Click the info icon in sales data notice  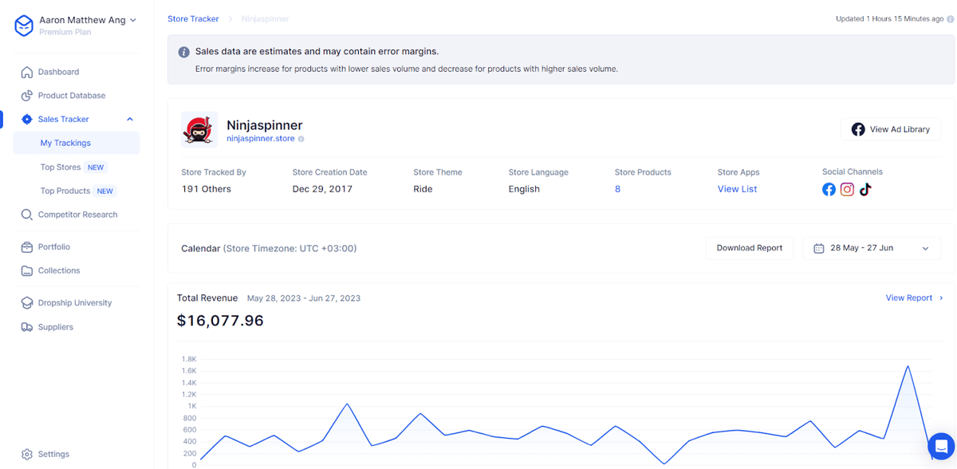click(184, 52)
